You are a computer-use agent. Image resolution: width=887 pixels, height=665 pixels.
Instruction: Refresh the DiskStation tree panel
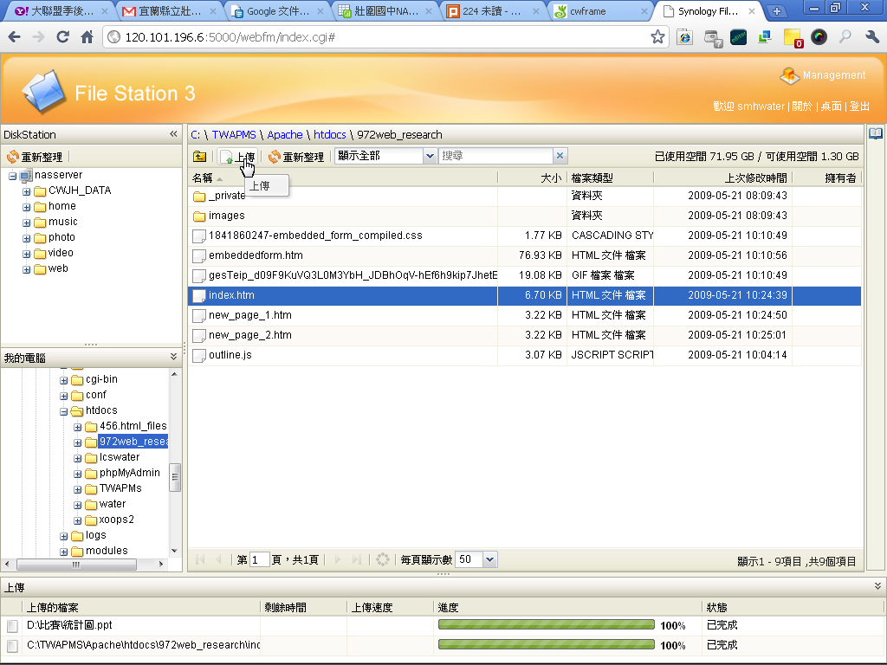click(35, 157)
